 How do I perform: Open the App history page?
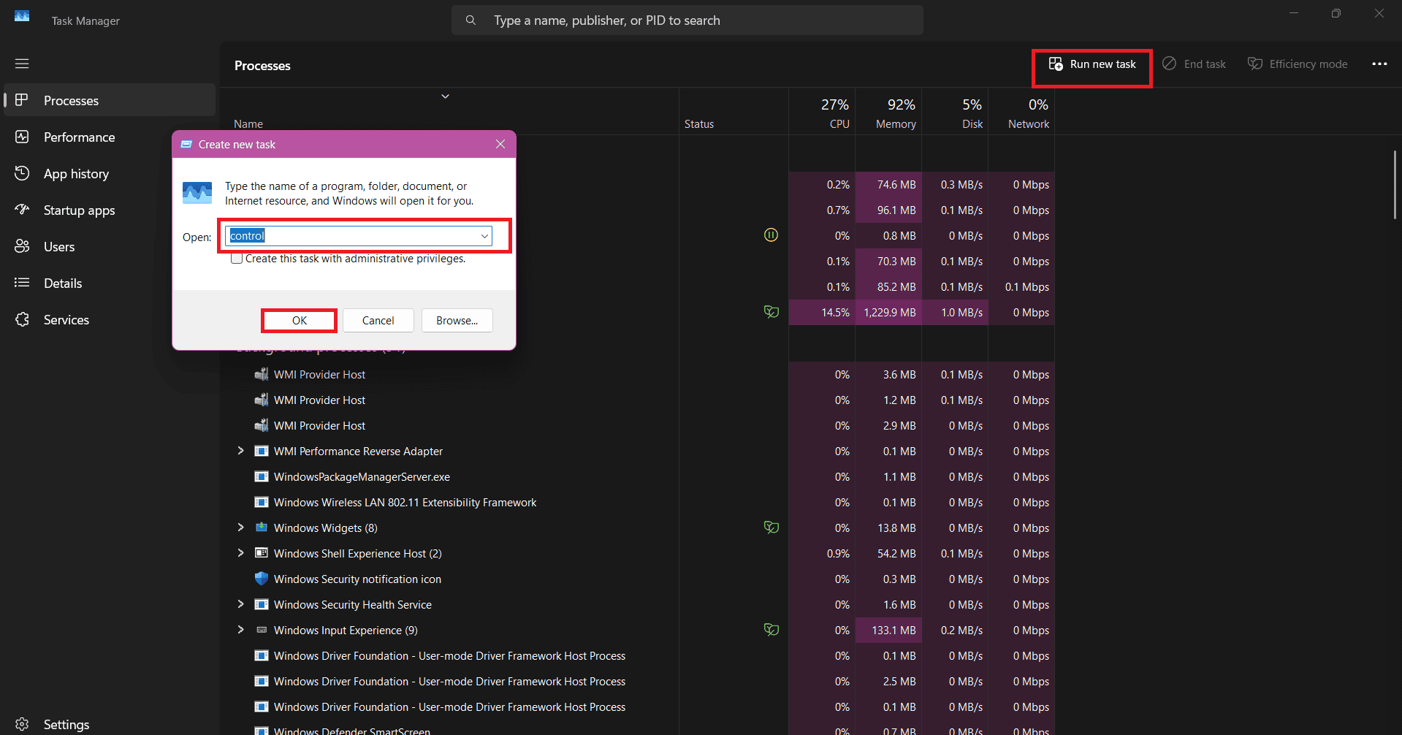click(x=110, y=173)
